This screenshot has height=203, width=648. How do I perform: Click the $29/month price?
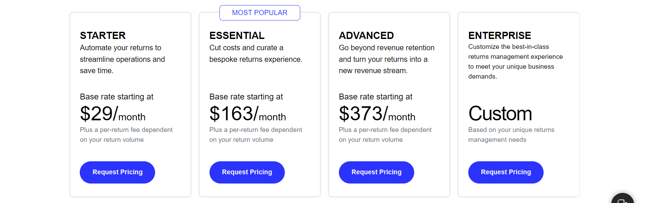[113, 114]
